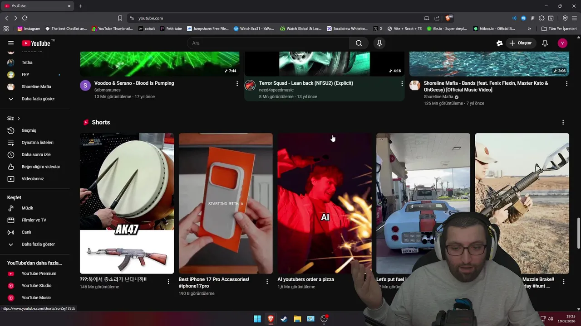Image resolution: width=581 pixels, height=326 pixels.
Task: Click the search magnifier button
Action: [359, 43]
